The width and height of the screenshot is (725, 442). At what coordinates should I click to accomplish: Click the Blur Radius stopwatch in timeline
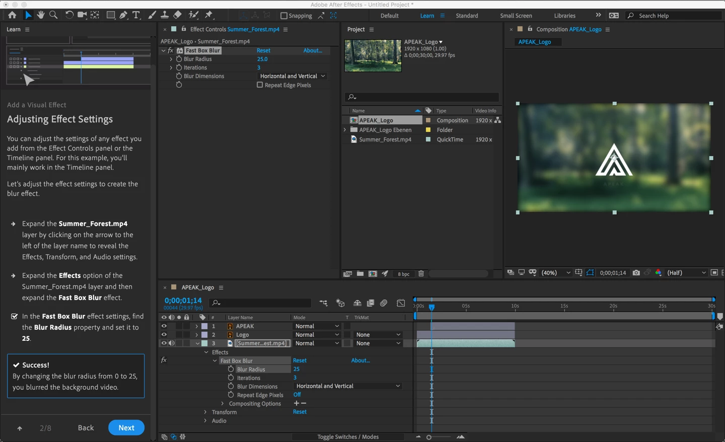[231, 369]
